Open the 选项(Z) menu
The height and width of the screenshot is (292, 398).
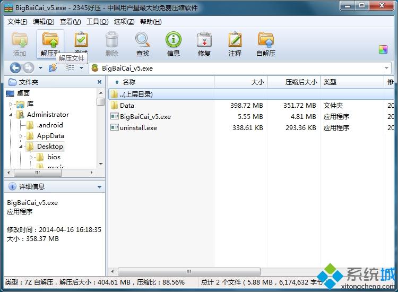point(124,22)
